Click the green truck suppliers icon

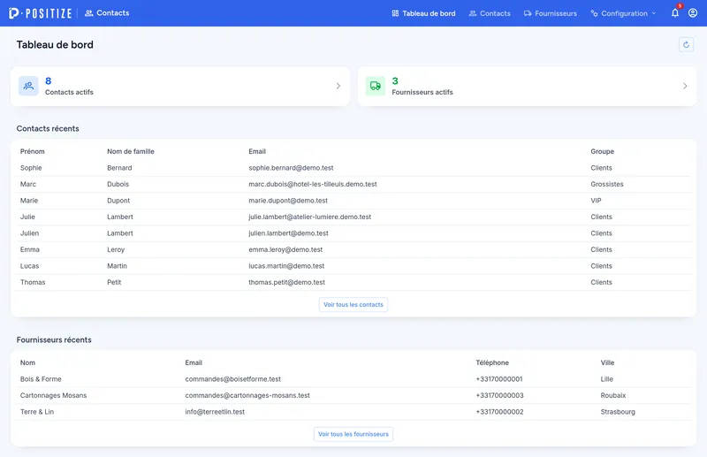(x=375, y=86)
